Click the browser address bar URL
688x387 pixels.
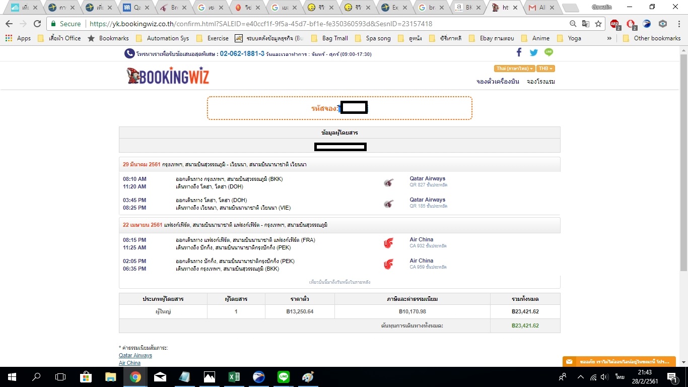click(x=261, y=24)
